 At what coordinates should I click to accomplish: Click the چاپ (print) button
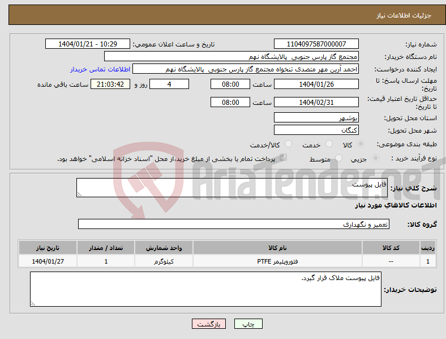tap(248, 324)
